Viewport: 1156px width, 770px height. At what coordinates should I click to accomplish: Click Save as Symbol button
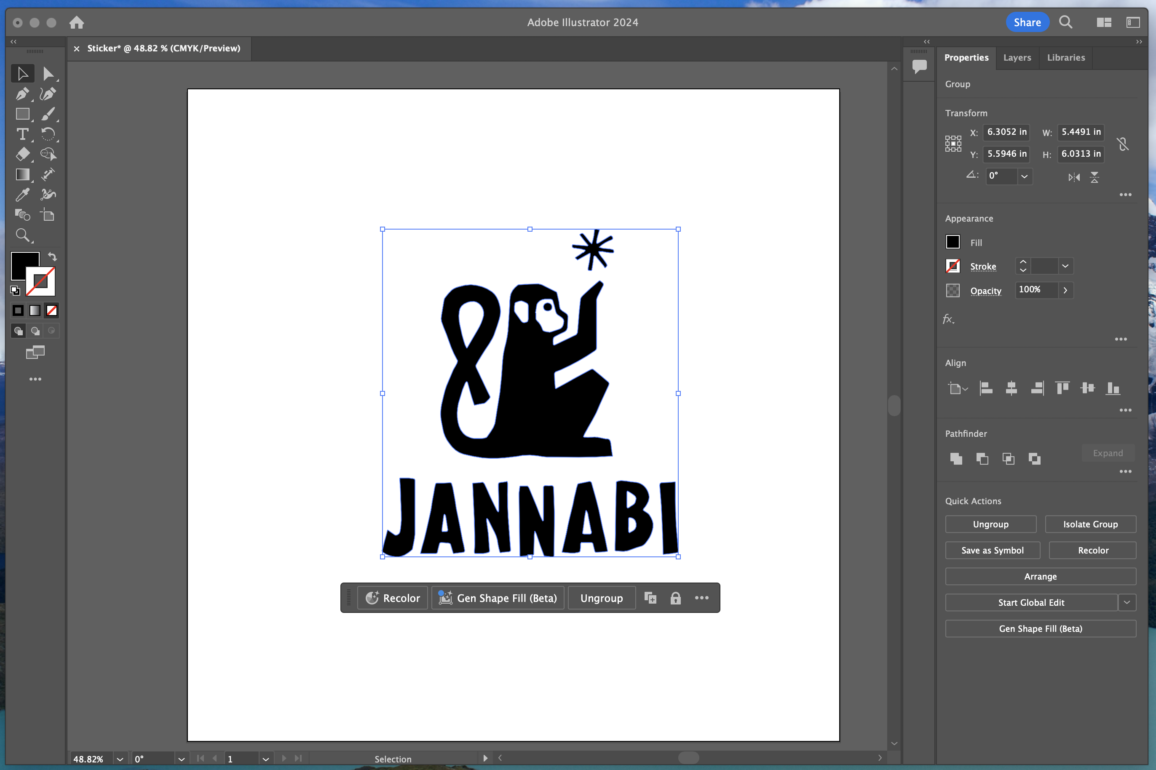pos(992,551)
